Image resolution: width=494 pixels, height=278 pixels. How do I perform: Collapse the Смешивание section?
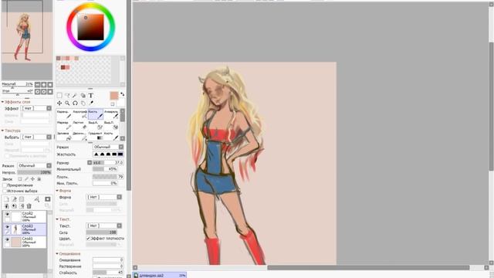click(x=57, y=253)
